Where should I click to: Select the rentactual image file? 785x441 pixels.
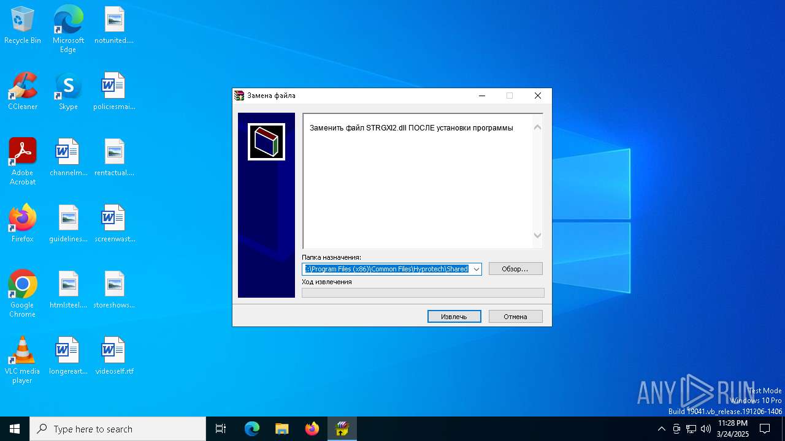pyautogui.click(x=114, y=158)
